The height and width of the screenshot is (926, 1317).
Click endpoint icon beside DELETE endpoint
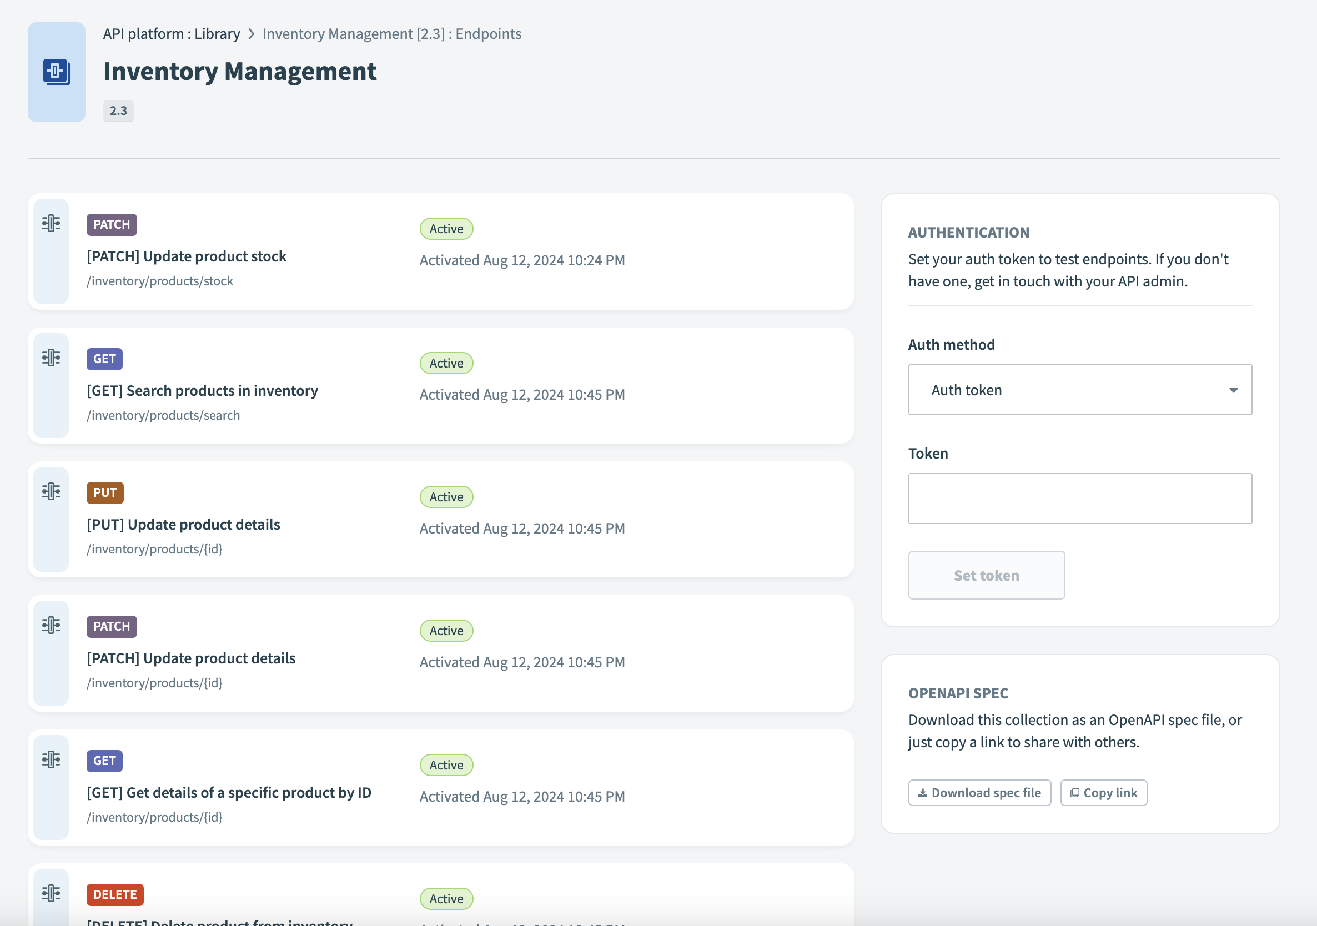coord(51,893)
